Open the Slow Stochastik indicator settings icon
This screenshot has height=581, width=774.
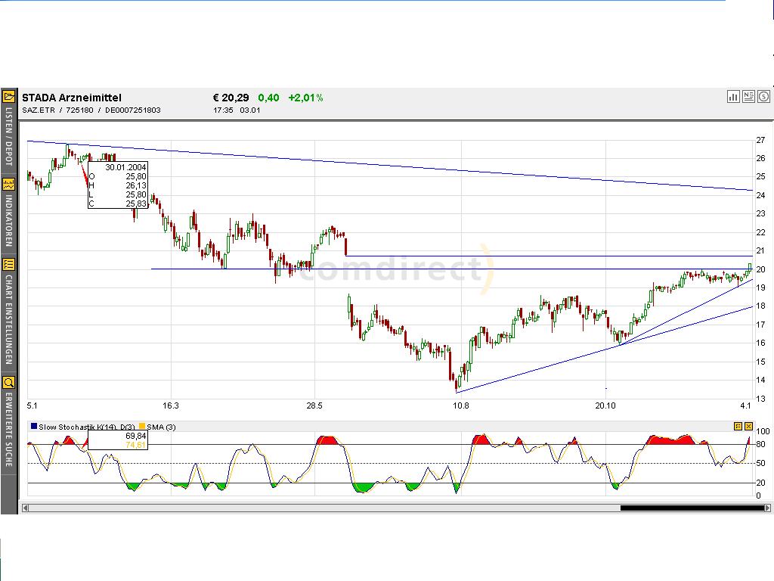tap(738, 426)
